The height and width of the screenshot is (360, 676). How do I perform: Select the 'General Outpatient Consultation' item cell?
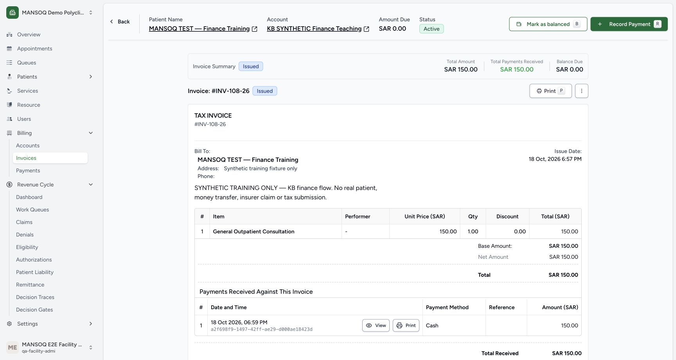(x=275, y=231)
